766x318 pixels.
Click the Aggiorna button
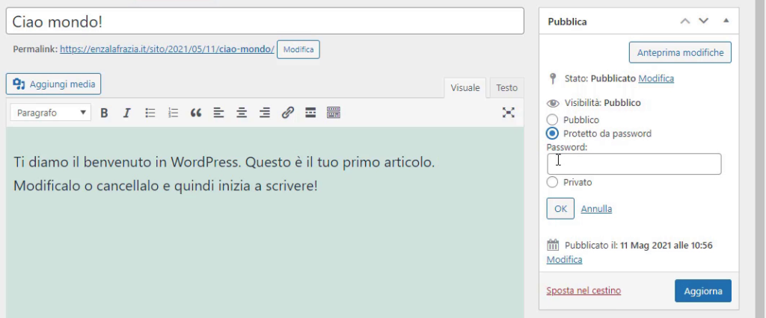coord(702,290)
